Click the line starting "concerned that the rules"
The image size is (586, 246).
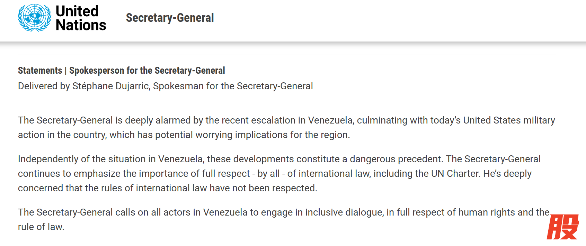click(x=167, y=188)
